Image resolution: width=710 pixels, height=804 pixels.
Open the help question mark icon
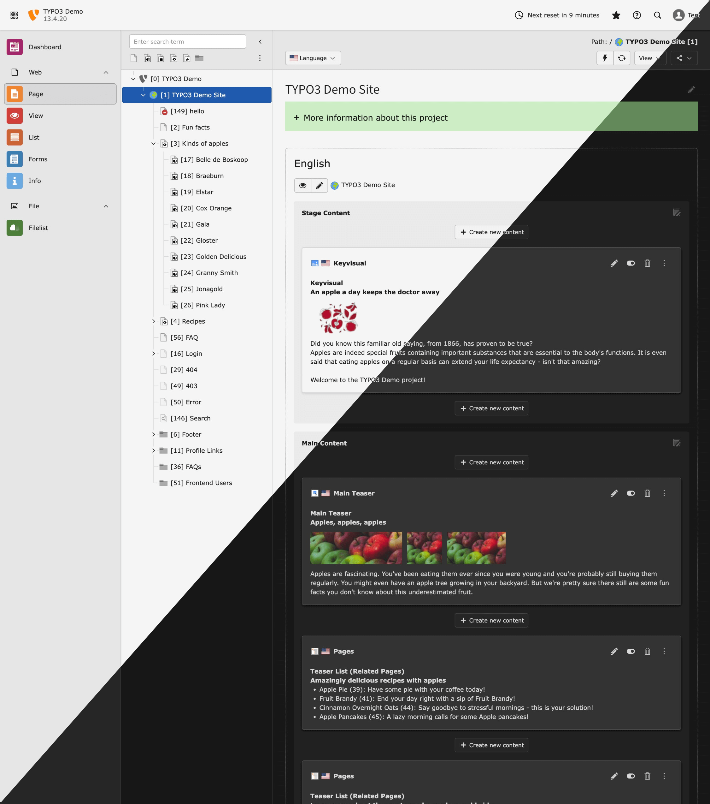pos(637,15)
